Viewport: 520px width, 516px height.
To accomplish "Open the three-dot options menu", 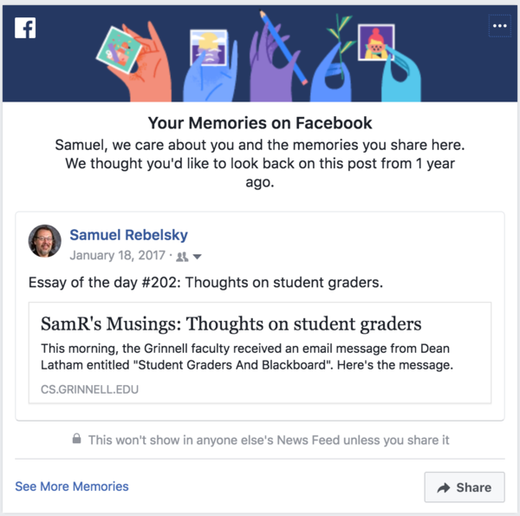I will [x=500, y=27].
